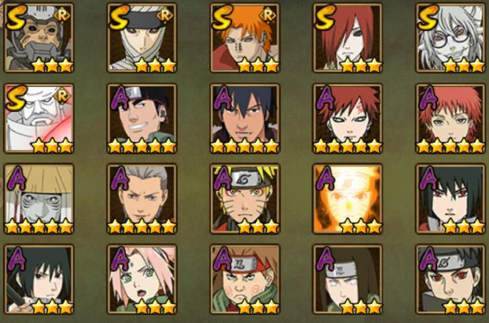Image resolution: width=489 pixels, height=323 pixels.
Task: Choose the S-rank bandaged-face ninja card
Action: [x=142, y=38]
